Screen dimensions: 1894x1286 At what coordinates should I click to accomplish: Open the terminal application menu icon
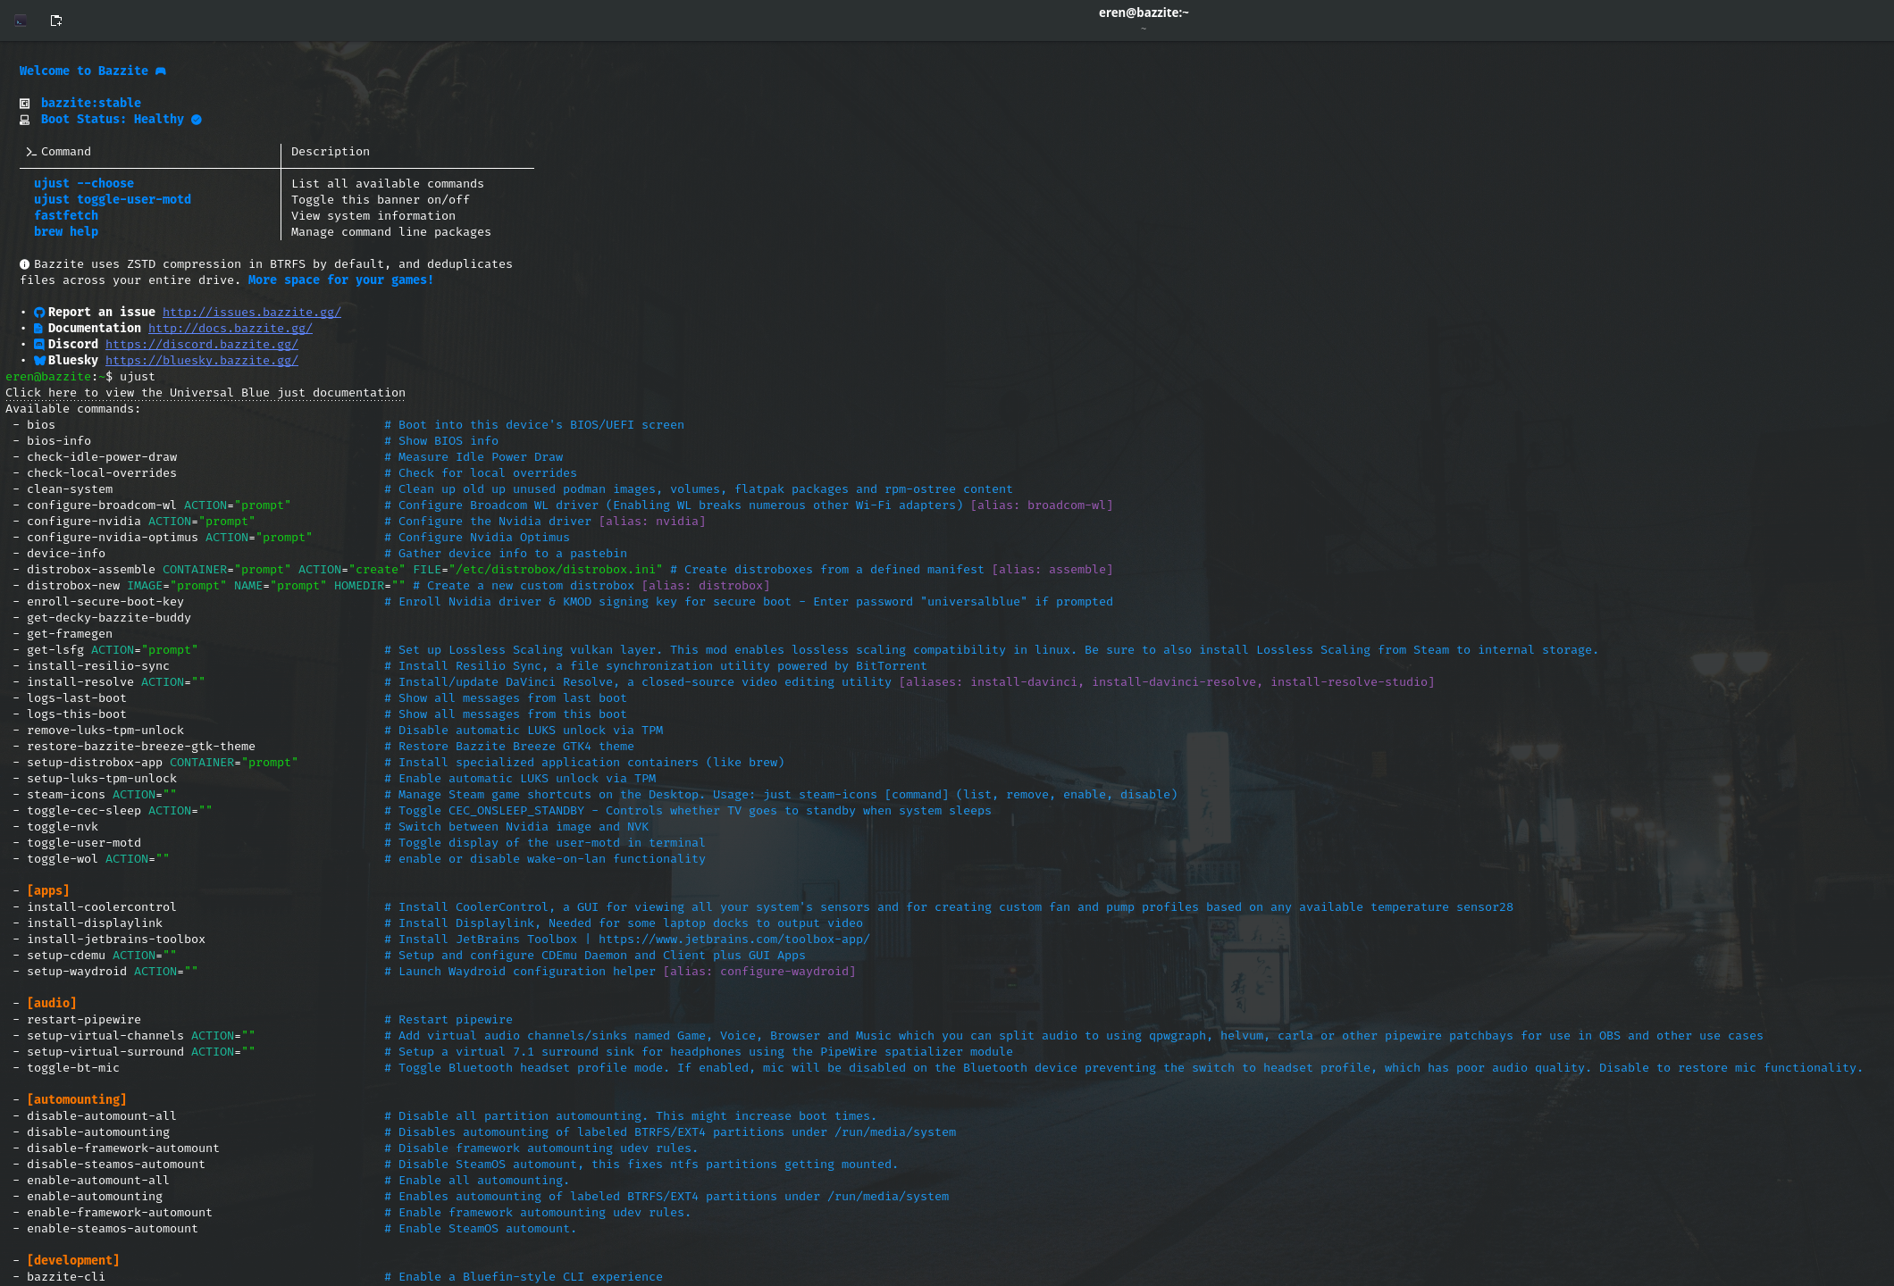[x=21, y=21]
